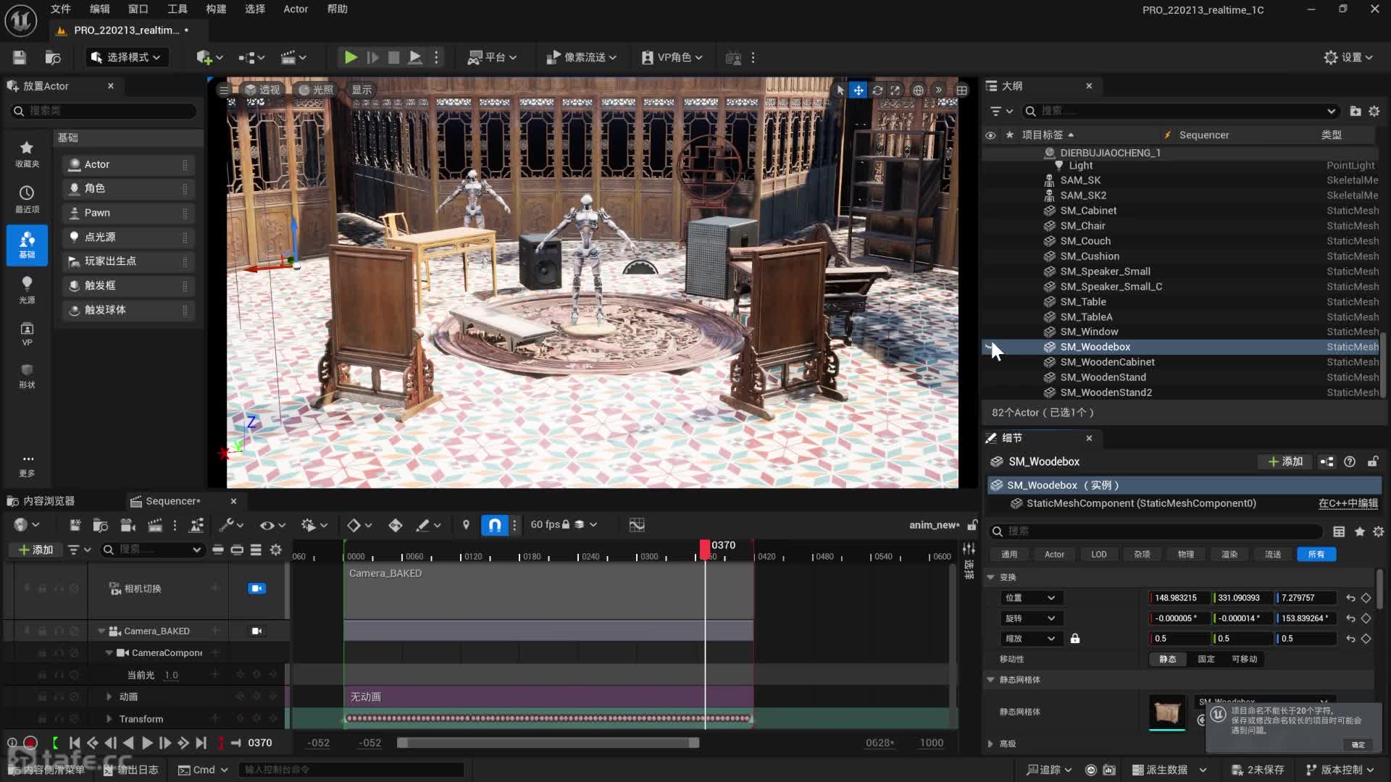Image resolution: width=1391 pixels, height=782 pixels.
Task: Select the Scale gizmo tool in viewport
Action: pyautogui.click(x=895, y=90)
